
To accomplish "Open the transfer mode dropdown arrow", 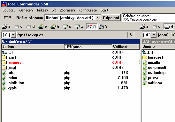I will coord(97,18).
